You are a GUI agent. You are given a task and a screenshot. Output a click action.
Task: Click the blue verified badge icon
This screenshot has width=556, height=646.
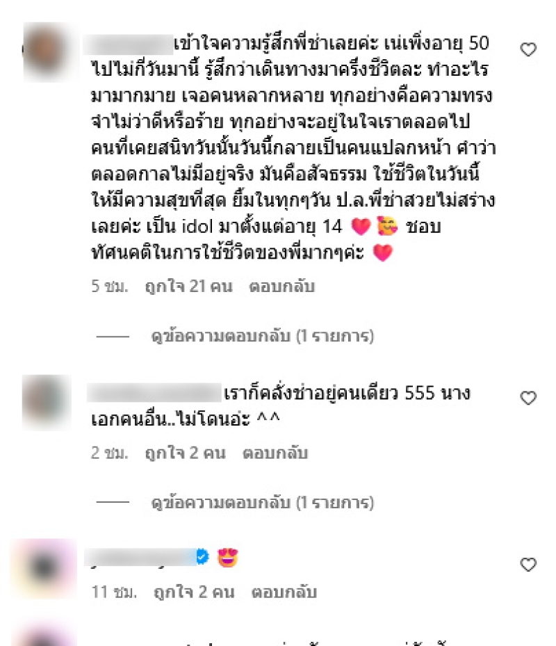point(202,556)
